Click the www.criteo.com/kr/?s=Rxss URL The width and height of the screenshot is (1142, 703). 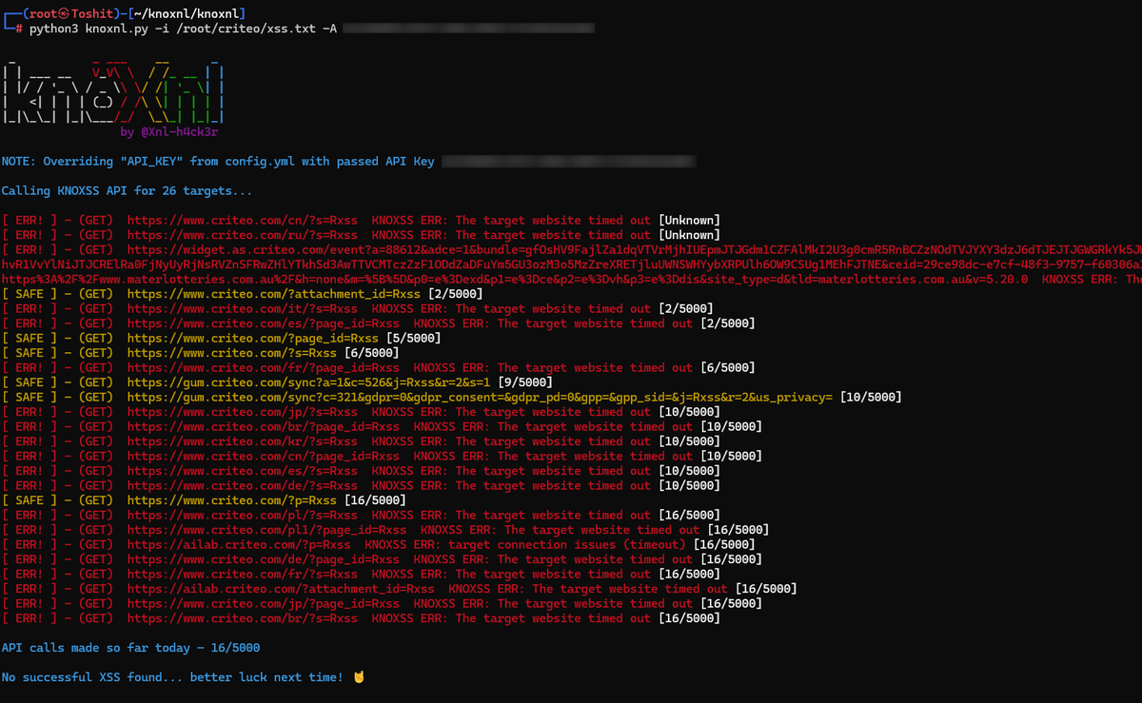(x=243, y=441)
